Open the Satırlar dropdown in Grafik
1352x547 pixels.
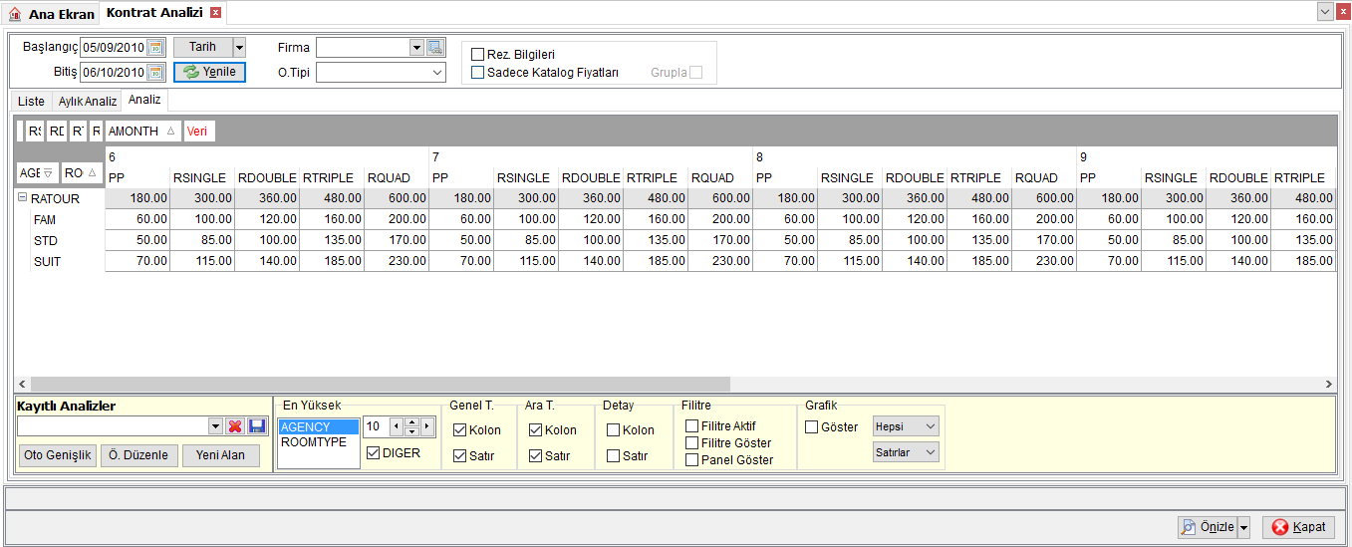click(x=906, y=452)
